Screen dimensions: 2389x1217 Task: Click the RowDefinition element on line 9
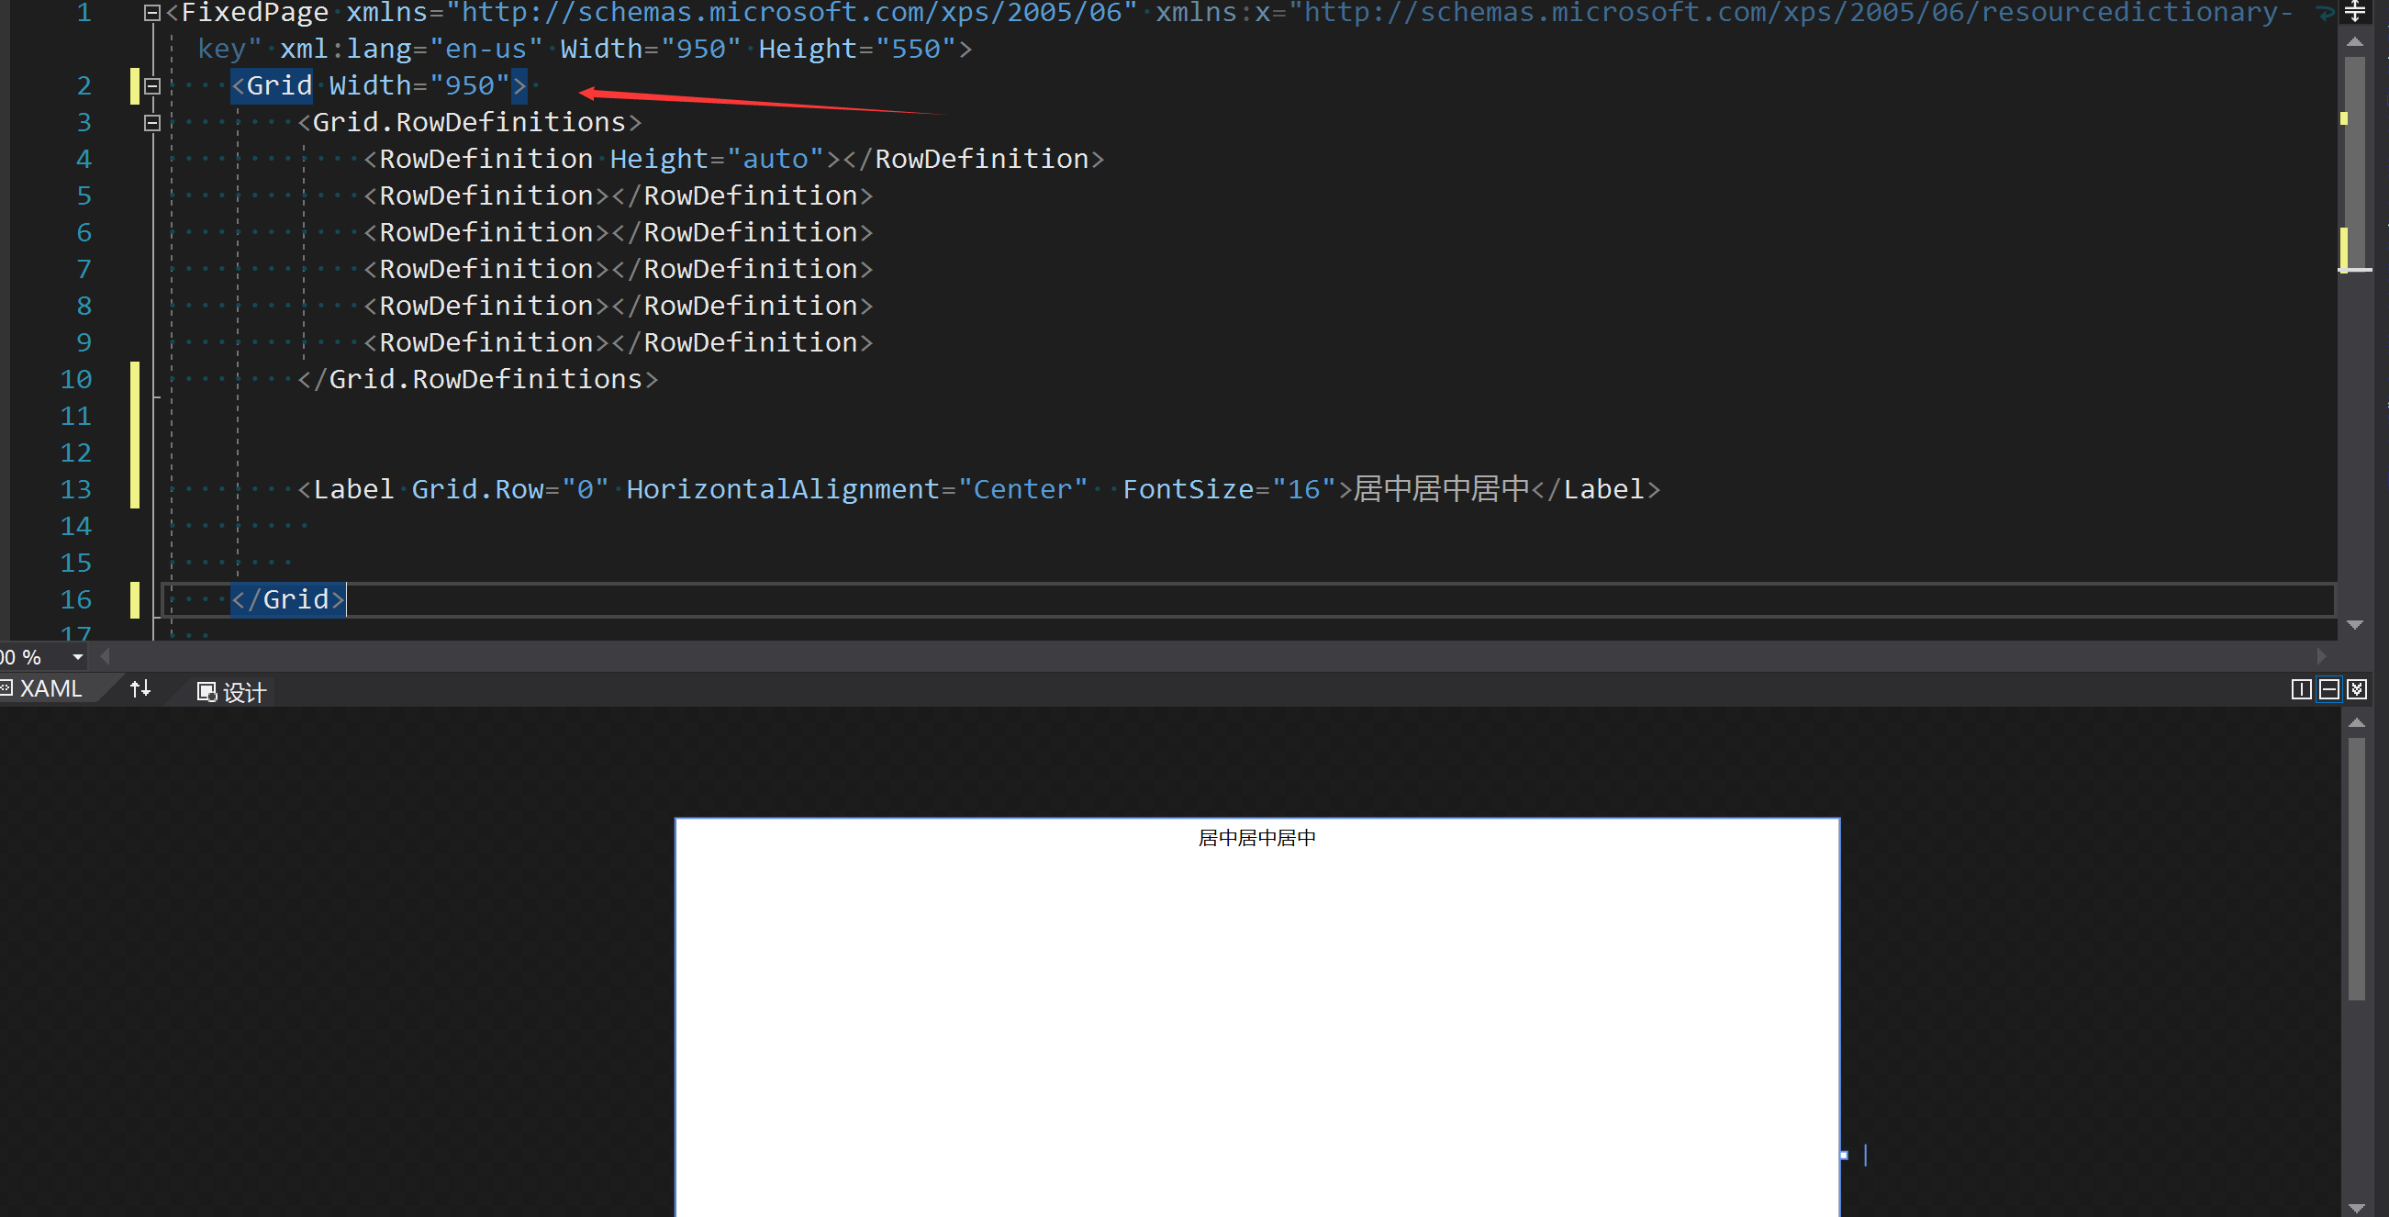point(618,343)
